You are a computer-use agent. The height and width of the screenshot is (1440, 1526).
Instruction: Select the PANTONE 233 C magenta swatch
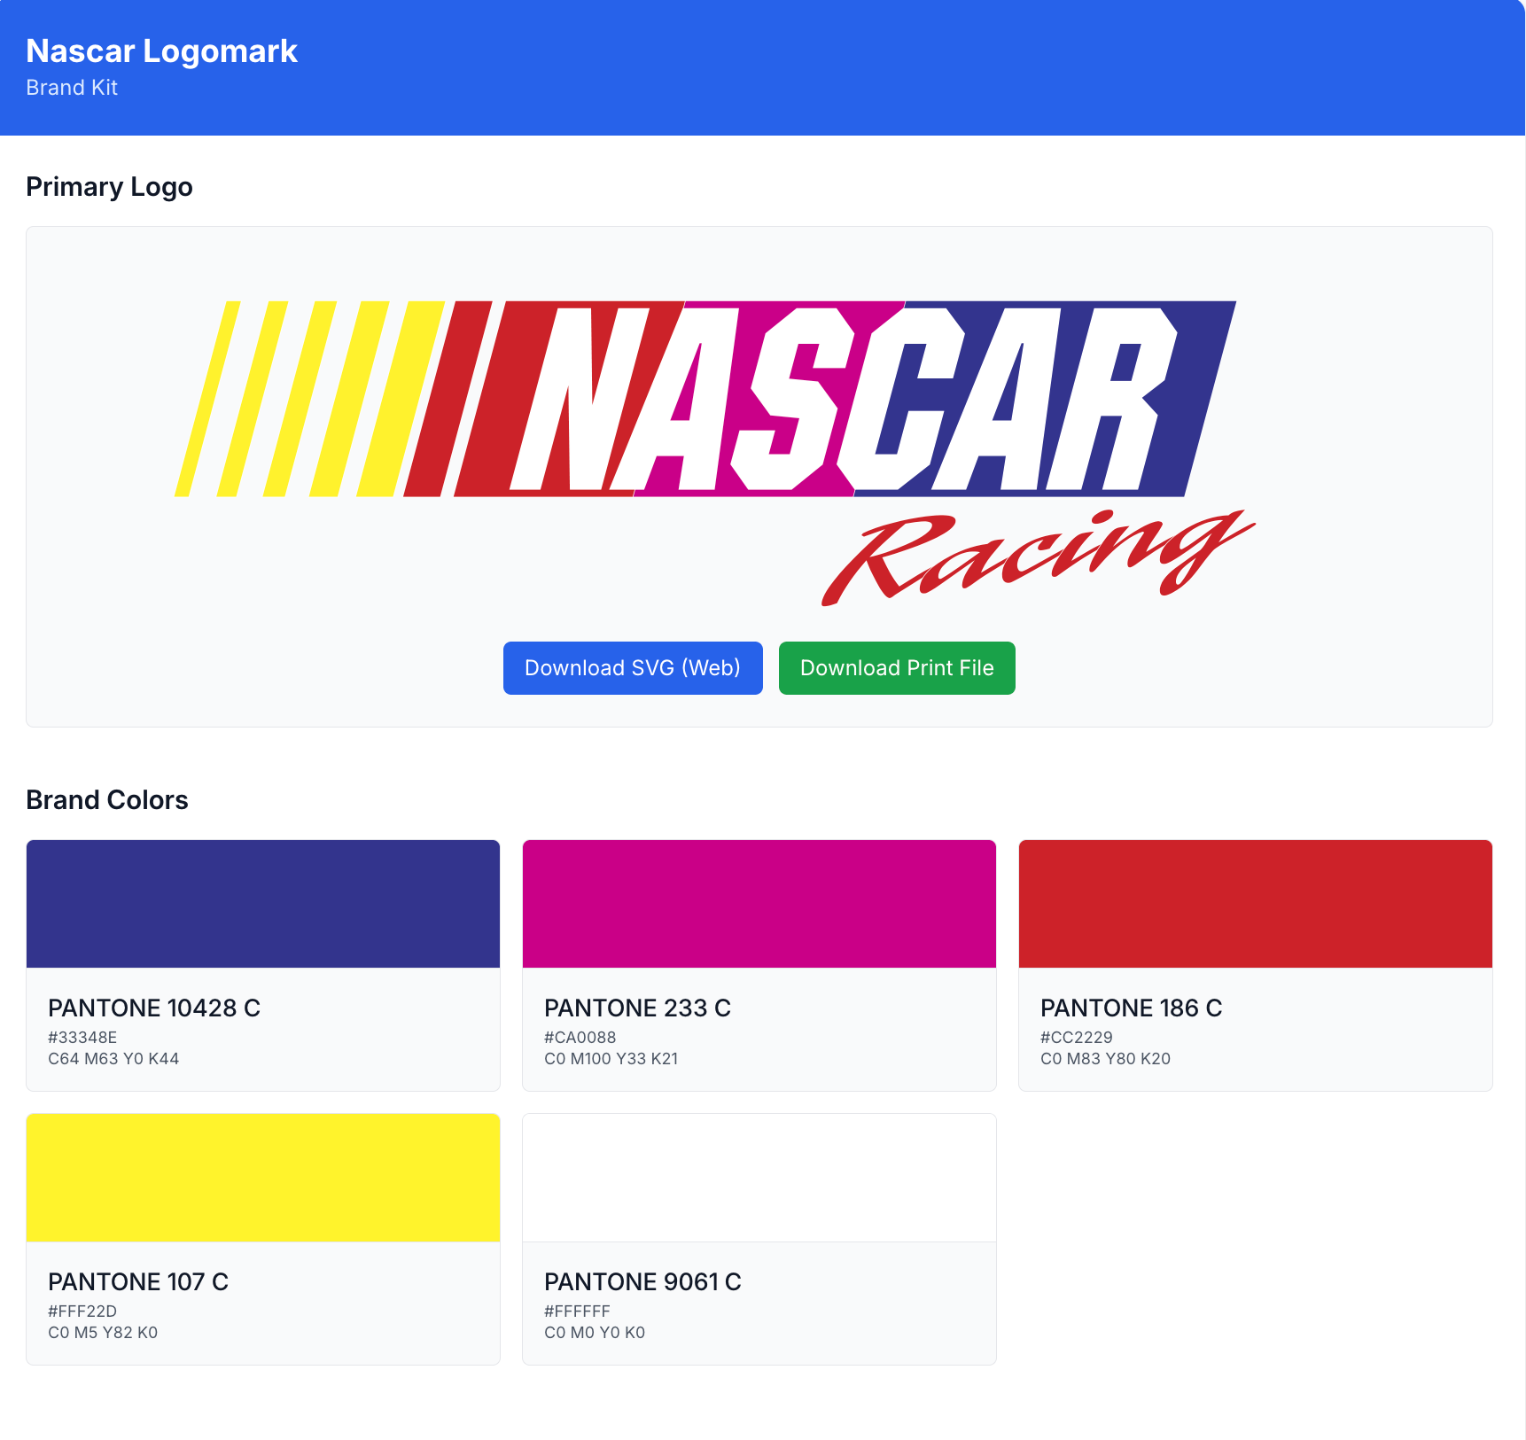pos(759,904)
